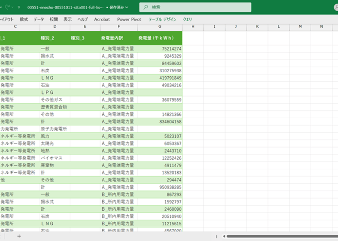Click the sheet tab bar resize dots handle
The height and width of the screenshot is (241, 338).
(x=217, y=236)
